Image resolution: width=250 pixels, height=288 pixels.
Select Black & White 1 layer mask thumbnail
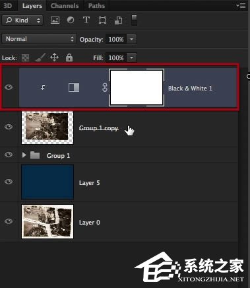(137, 87)
